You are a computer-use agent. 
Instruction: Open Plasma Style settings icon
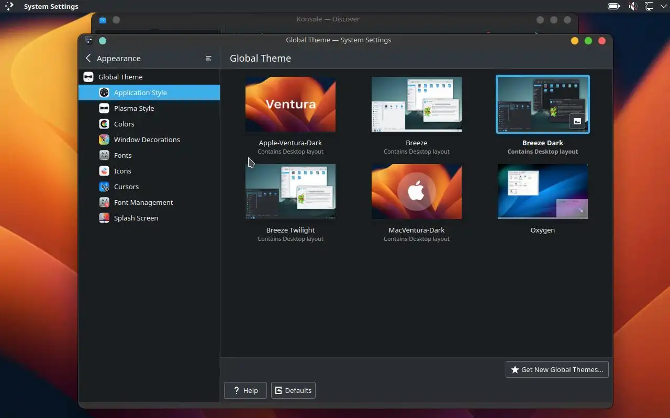(x=104, y=108)
